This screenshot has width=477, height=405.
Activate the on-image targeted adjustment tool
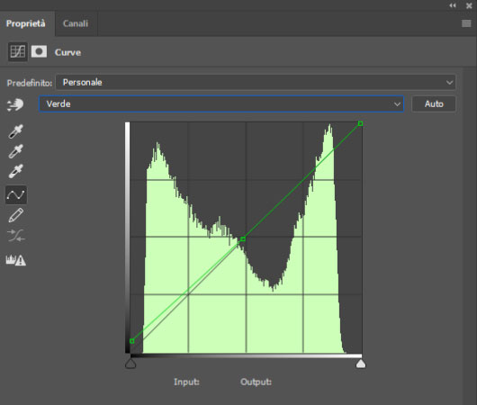15,104
